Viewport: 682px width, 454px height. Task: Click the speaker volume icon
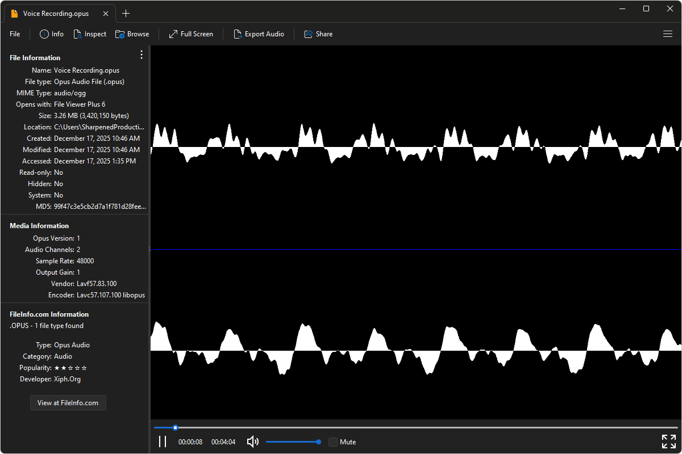click(x=252, y=442)
